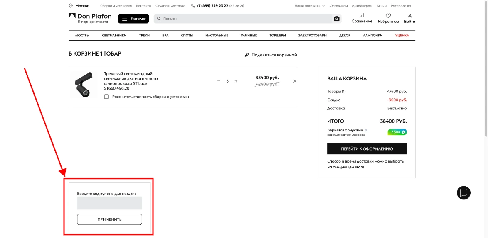Screen dimensions: 488x238
Task: Open the ДЕКОР category
Action: coord(345,35)
